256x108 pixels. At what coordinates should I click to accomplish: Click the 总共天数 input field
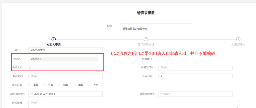pyautogui.click(x=195, y=76)
